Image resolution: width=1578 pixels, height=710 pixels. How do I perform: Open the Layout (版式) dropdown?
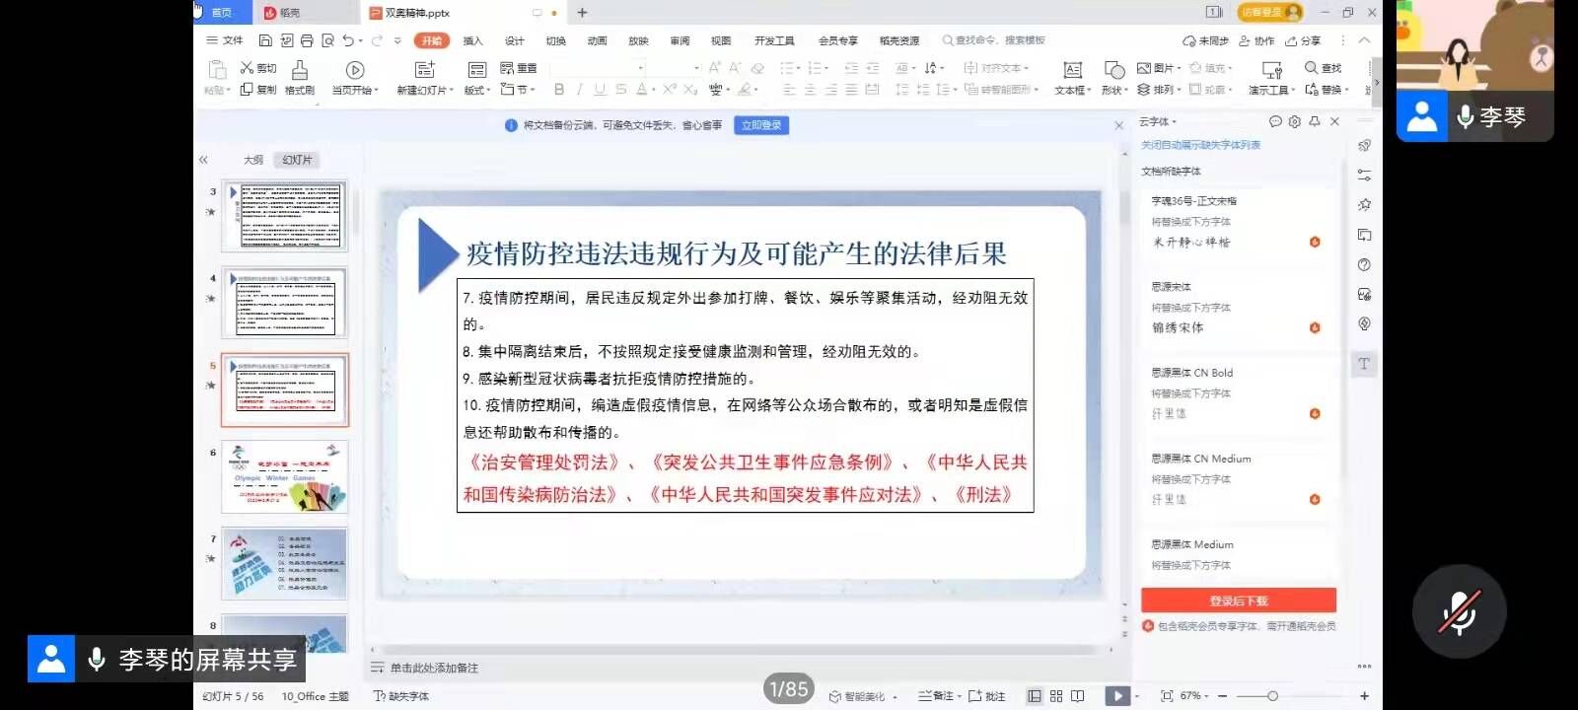coord(477,90)
